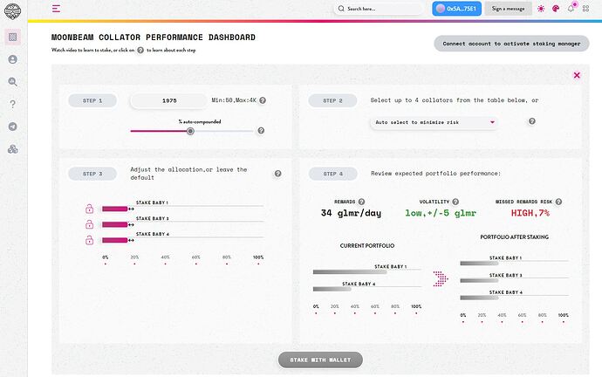Click Stake Baby 1 bar in current portfolio
602x377 pixels.
(350, 271)
